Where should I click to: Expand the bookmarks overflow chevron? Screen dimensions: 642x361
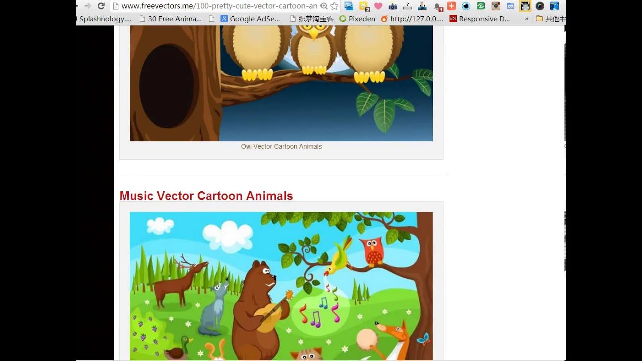tap(527, 19)
